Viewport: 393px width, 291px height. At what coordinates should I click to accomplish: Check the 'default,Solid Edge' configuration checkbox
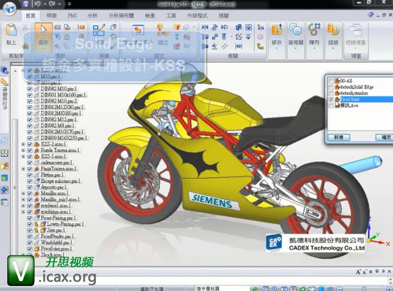tap(331, 87)
